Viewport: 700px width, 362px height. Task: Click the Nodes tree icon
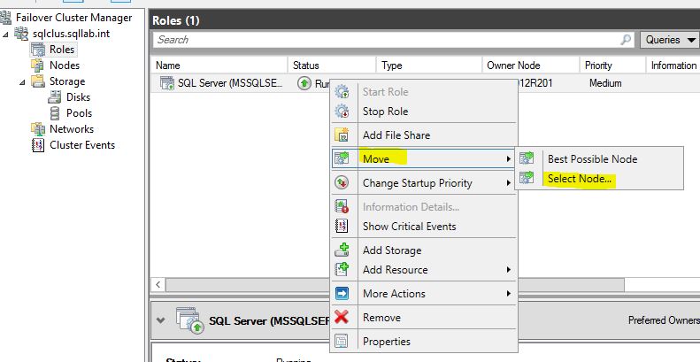pyautogui.click(x=38, y=65)
